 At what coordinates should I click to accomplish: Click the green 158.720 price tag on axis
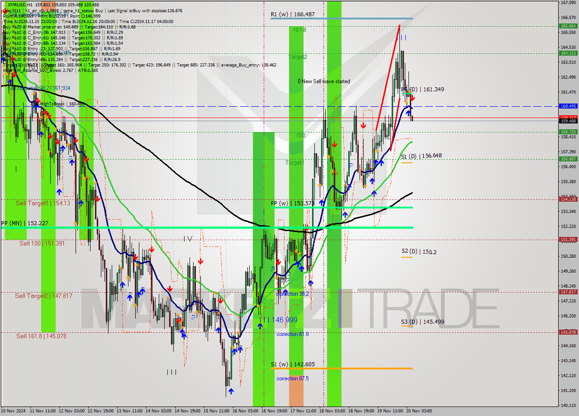tap(568, 132)
